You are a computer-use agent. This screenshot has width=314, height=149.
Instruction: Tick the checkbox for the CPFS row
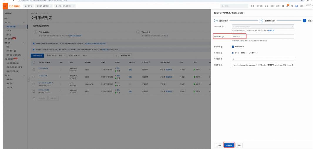click(34, 84)
